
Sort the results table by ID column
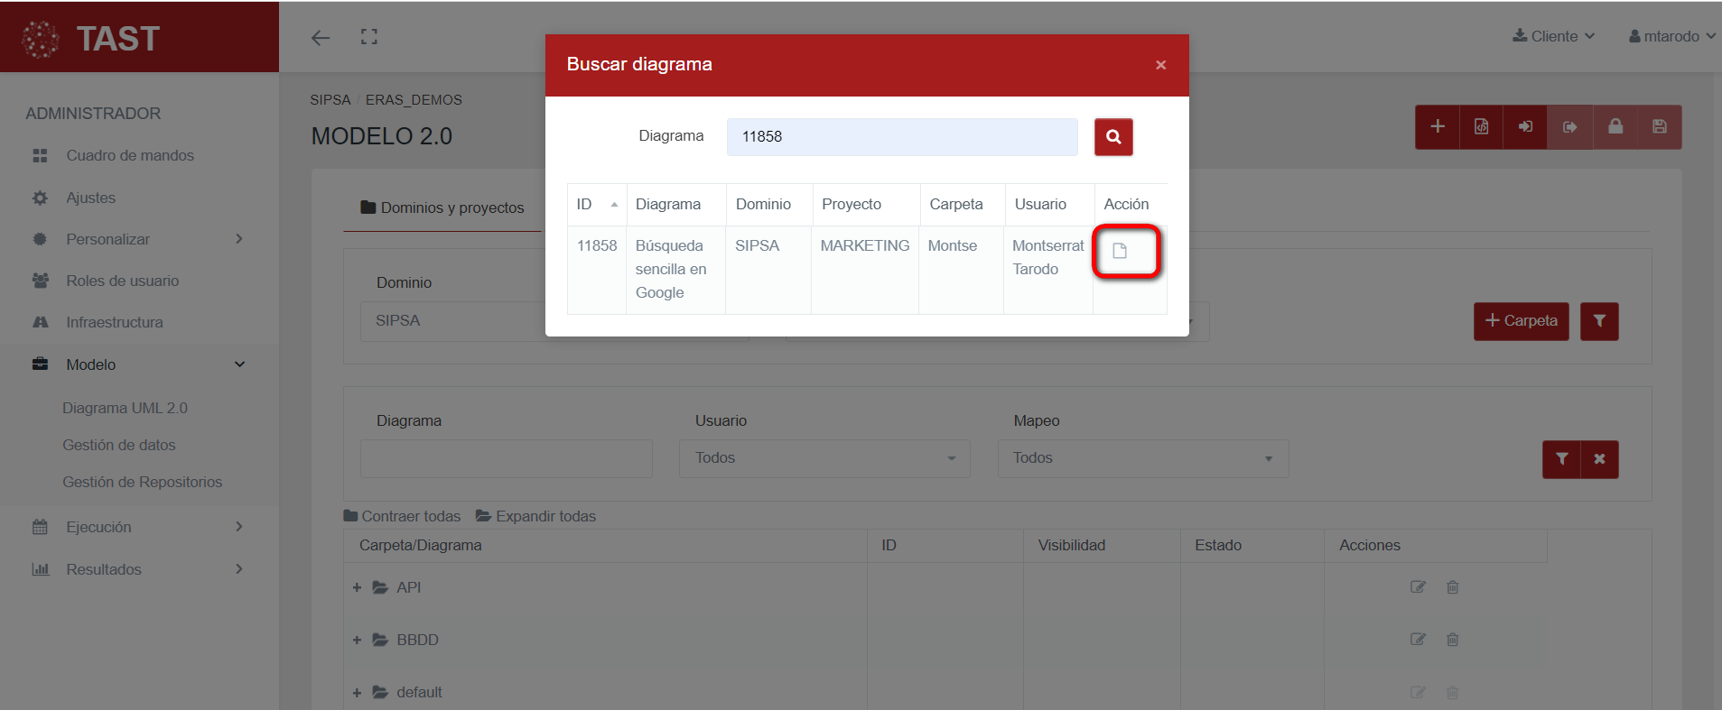[596, 205]
